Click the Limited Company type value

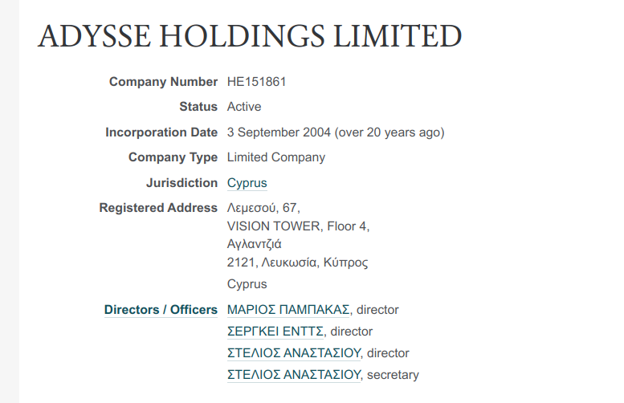click(x=276, y=157)
